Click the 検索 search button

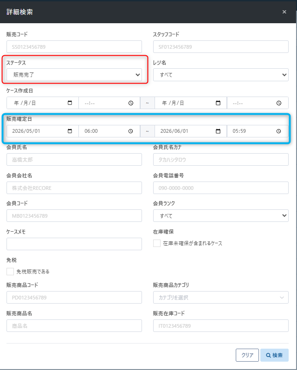pyautogui.click(x=274, y=355)
